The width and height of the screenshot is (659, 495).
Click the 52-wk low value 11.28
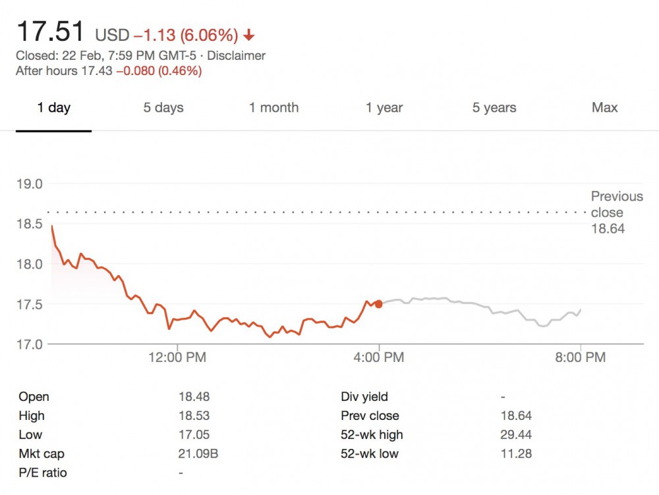(515, 454)
